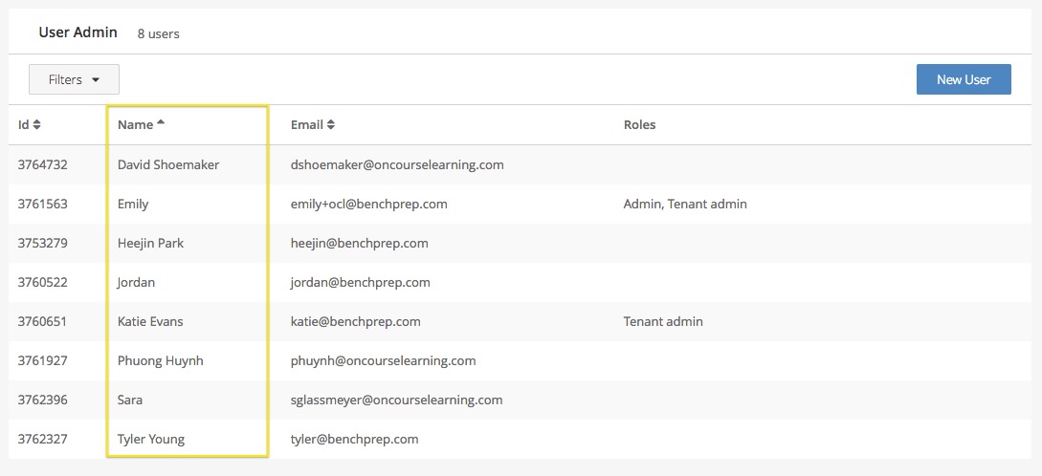Click the New User button

point(963,79)
